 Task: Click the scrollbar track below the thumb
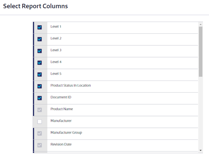pyautogui.click(x=200, y=112)
